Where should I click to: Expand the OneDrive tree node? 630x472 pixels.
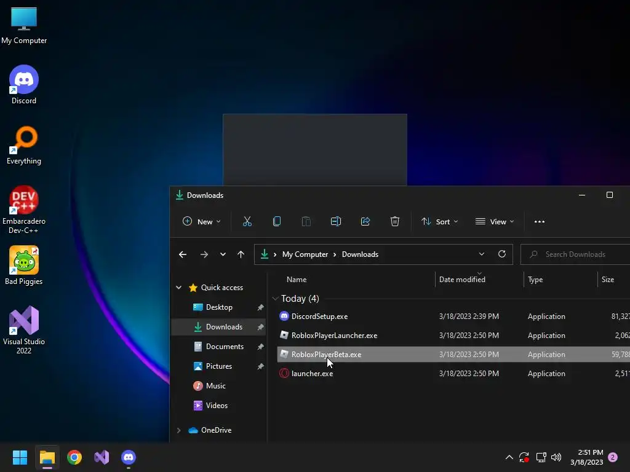point(179,430)
